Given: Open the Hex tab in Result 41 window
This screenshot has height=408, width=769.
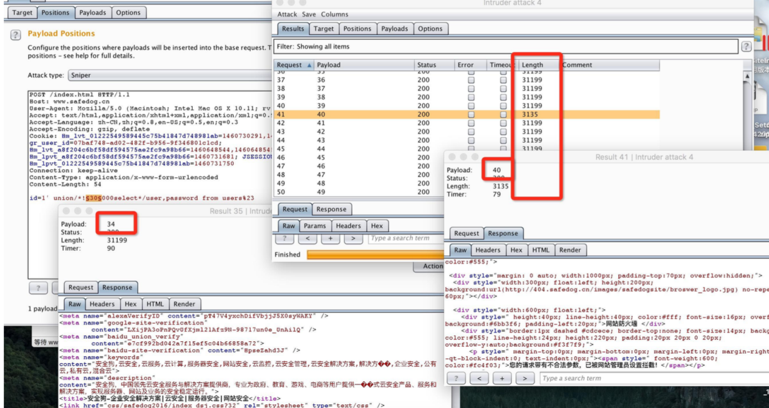Looking at the screenshot, I should coord(516,250).
